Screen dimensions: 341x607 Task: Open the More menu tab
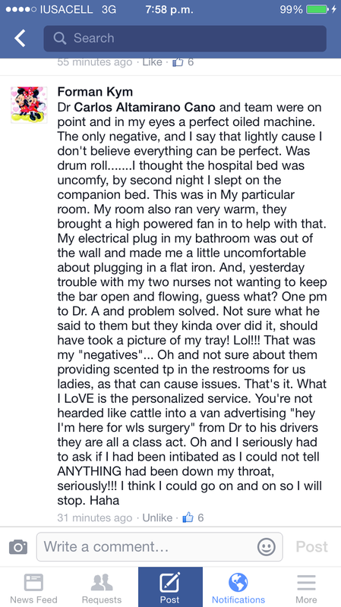click(306, 589)
